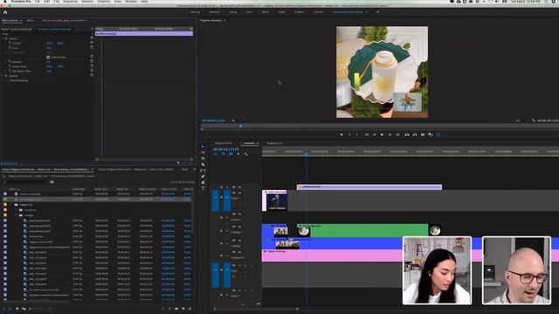Click Go to In point button
Screen dimensions: 559x314
367,135
